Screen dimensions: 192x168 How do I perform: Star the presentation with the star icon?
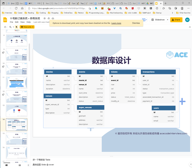click(x=44, y=18)
